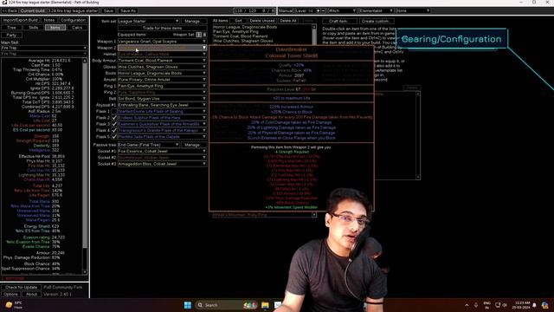
Task: Select Horror League, Dragonscale Boots in All items
Action: tap(245, 27)
